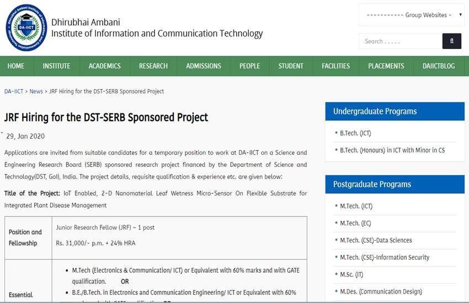Select the PEOPLE menu item

[249, 66]
